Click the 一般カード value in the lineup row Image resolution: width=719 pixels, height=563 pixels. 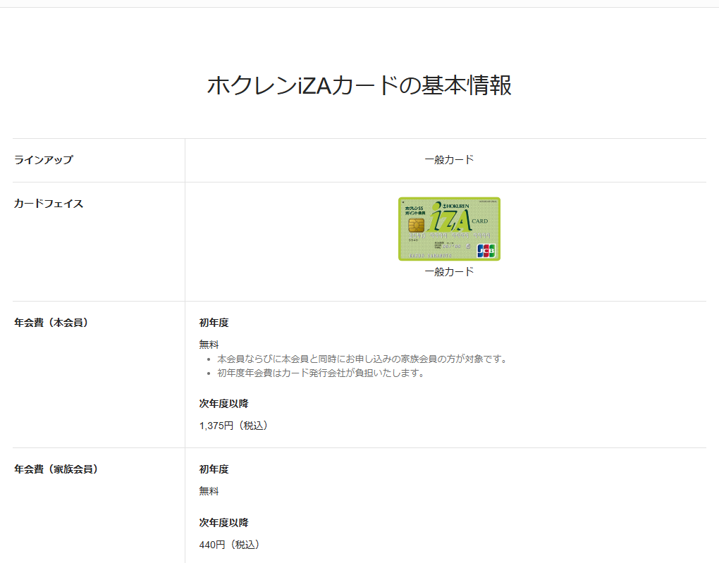(449, 159)
